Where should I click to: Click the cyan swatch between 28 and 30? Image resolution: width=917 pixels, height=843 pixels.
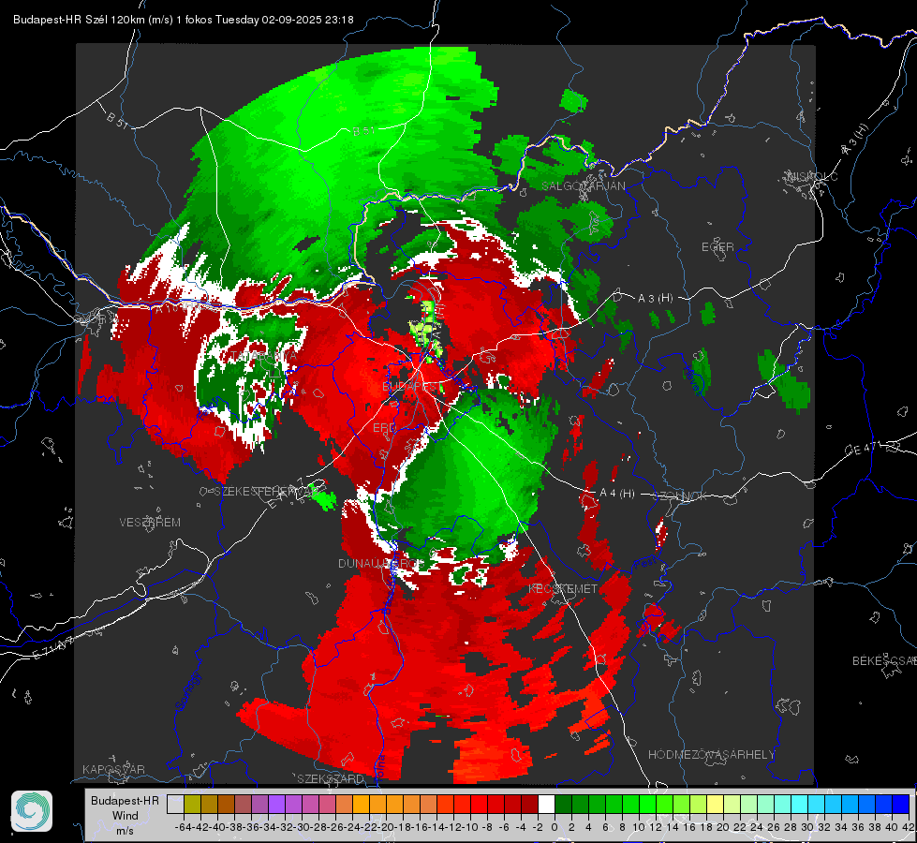click(799, 805)
